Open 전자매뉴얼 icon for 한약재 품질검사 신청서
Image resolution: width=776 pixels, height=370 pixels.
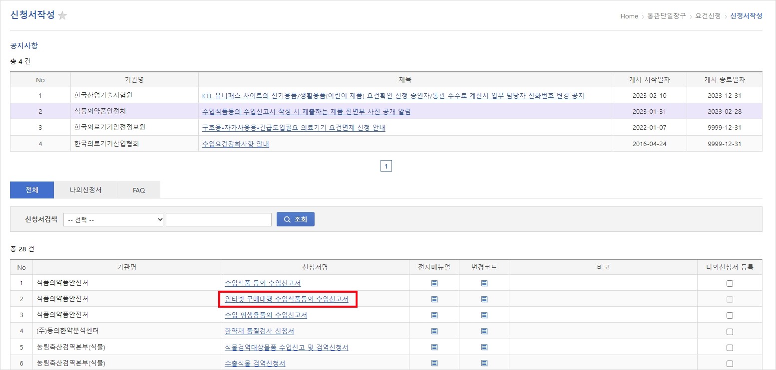(434, 331)
